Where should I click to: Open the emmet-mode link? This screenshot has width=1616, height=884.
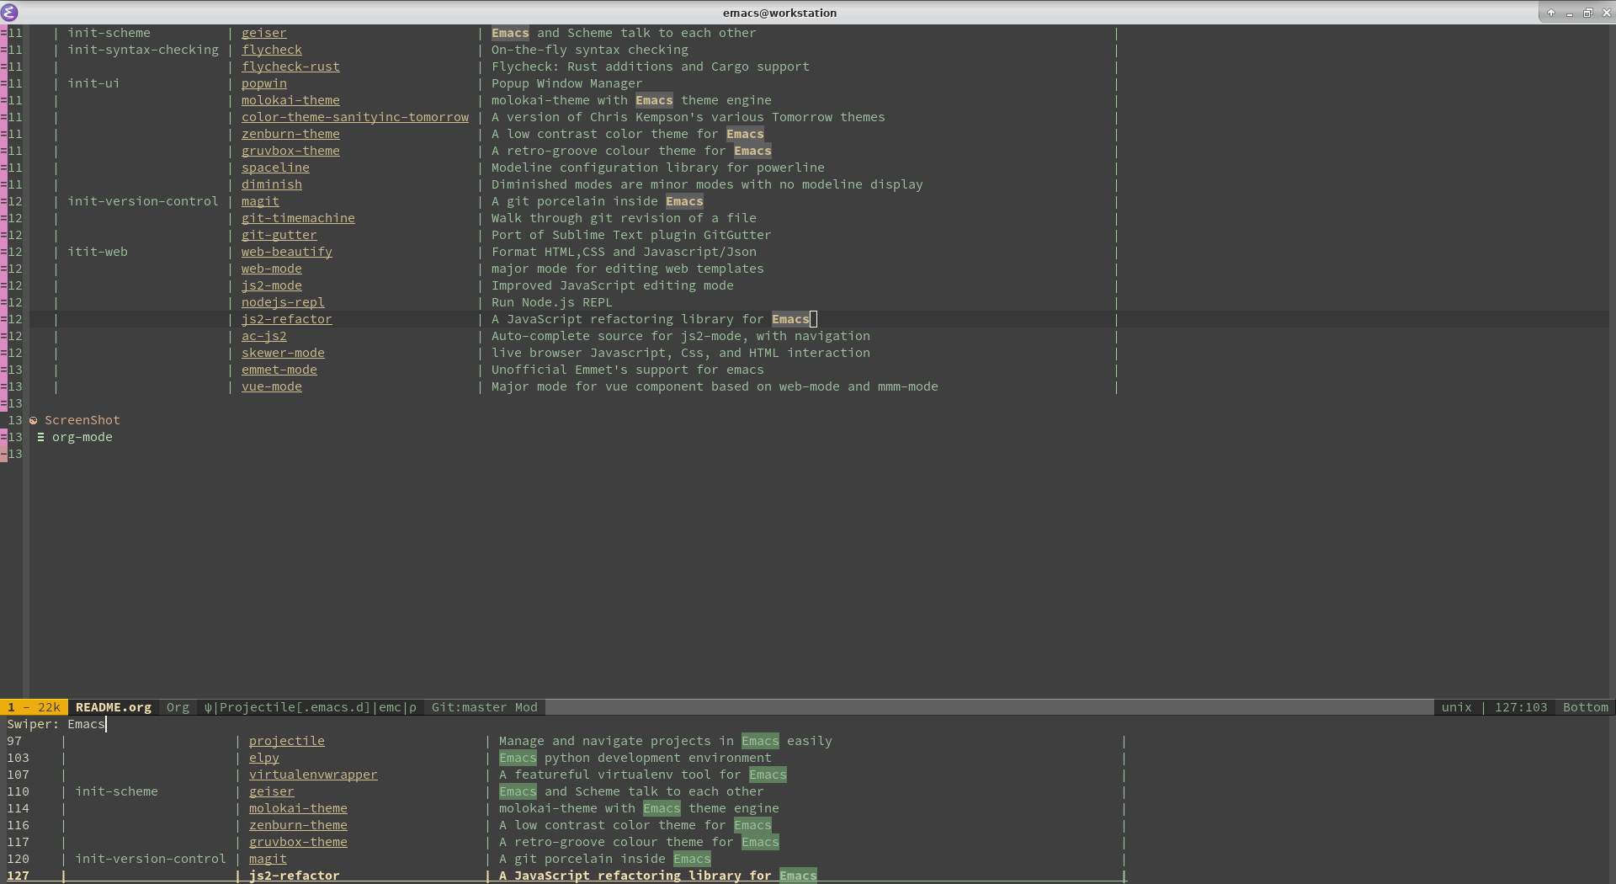279,370
